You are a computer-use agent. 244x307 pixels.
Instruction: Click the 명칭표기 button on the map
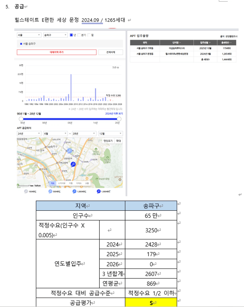point(108,141)
